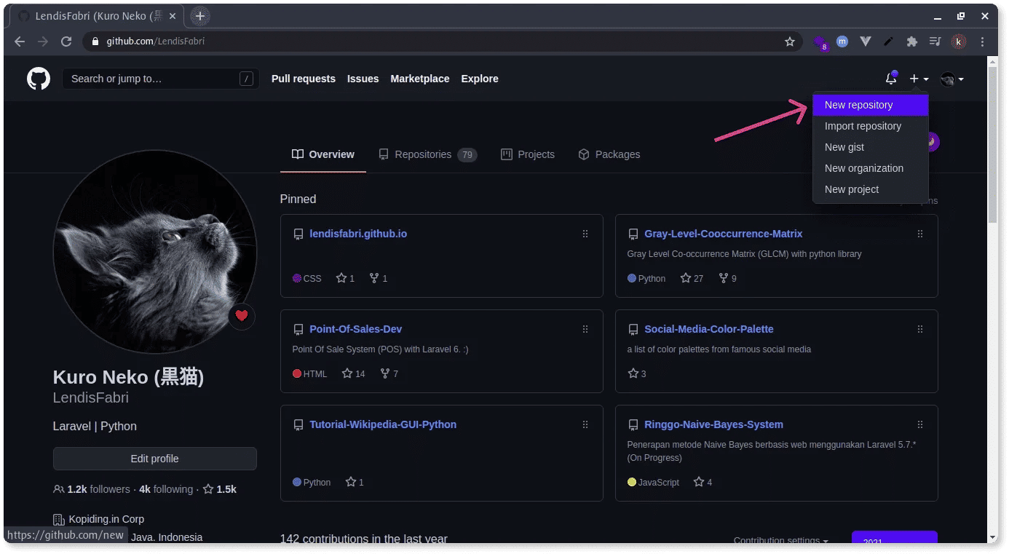Open Marketplace link in header
The width and height of the screenshot is (1009, 554).
click(x=420, y=79)
